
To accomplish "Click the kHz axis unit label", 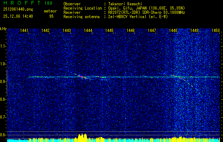I will (x=3, y=29).
